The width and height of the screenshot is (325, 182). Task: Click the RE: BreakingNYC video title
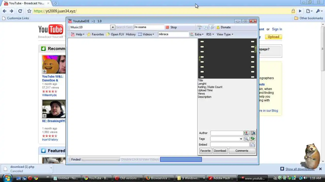coord(54,121)
